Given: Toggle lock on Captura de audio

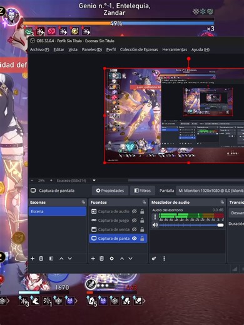Looking at the screenshot, I should pos(142,211).
